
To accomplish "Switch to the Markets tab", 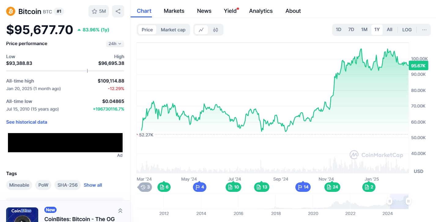I will pyautogui.click(x=174, y=11).
